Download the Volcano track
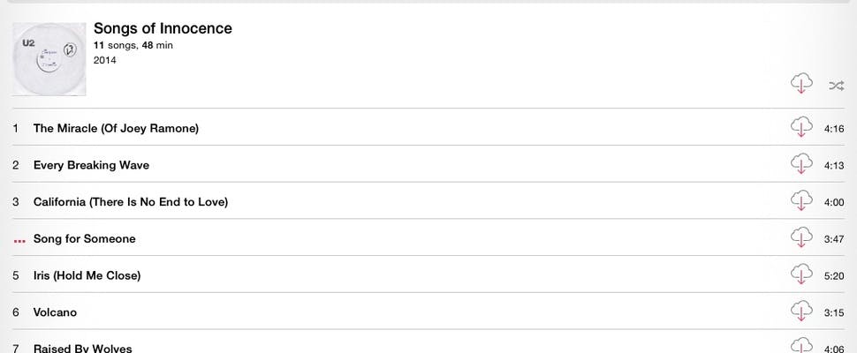Screen dimensions: 857x353 coord(801,312)
